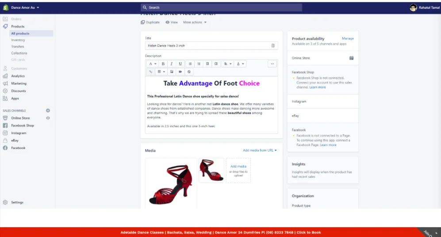Insert a numbered list
Viewport: 441px width, 237px height.
coord(199,64)
